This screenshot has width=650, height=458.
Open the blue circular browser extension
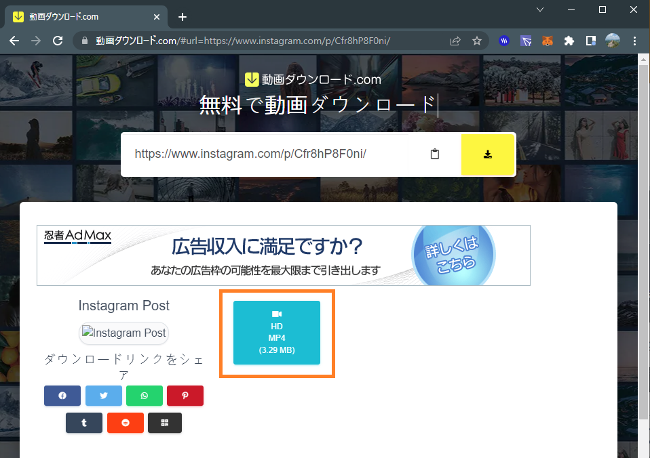point(504,41)
